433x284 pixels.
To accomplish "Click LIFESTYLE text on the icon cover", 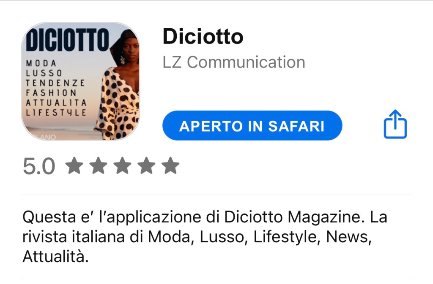I will 56,112.
